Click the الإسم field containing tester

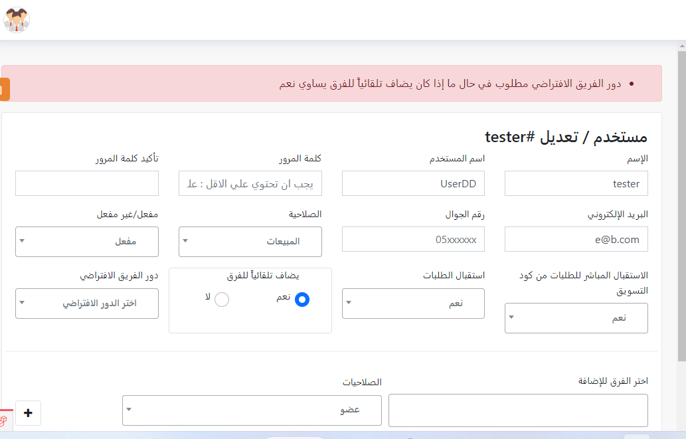(x=576, y=183)
